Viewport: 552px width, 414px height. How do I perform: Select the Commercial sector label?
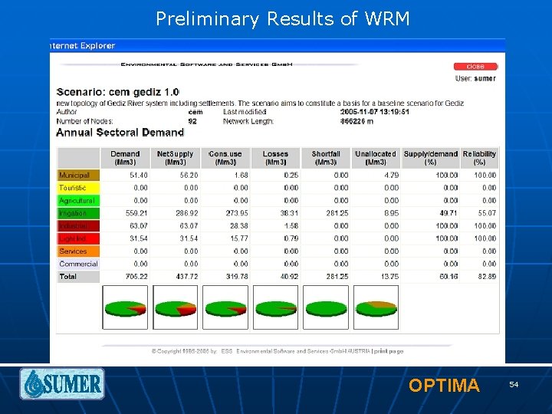pyautogui.click(x=78, y=264)
